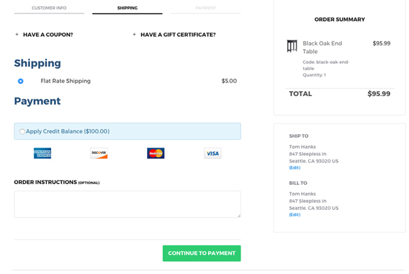Click the Black Oak End Table thumbnail

[x=292, y=46]
